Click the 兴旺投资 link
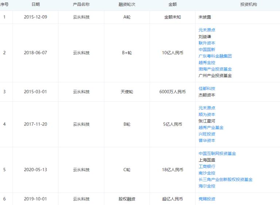The height and width of the screenshot is (205, 280). pyautogui.click(x=207, y=134)
